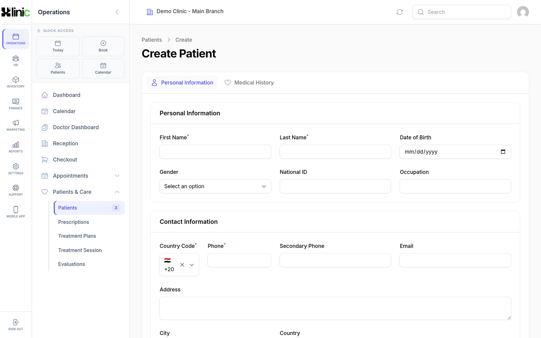Open the Support lifebuoy icon

[x=16, y=190]
